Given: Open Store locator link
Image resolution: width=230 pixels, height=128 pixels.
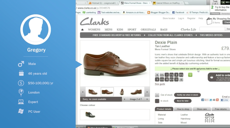Looking at the screenshot, I should click(169, 18).
